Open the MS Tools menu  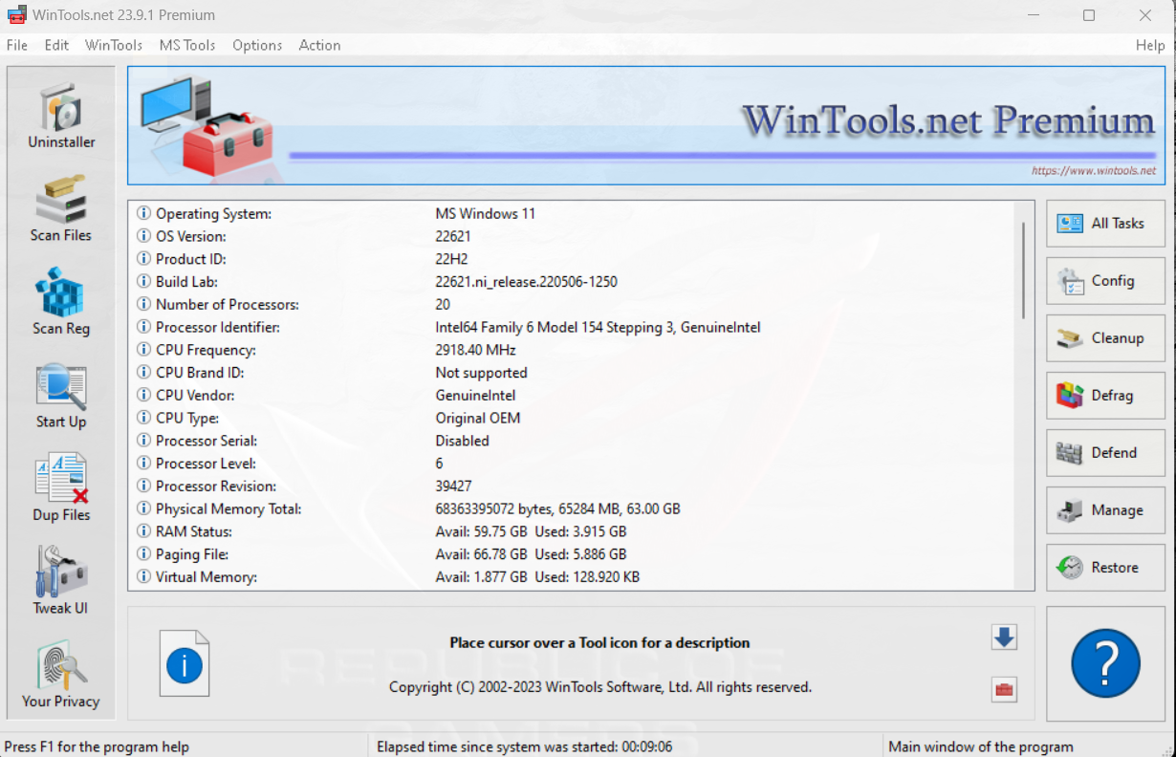click(x=187, y=45)
